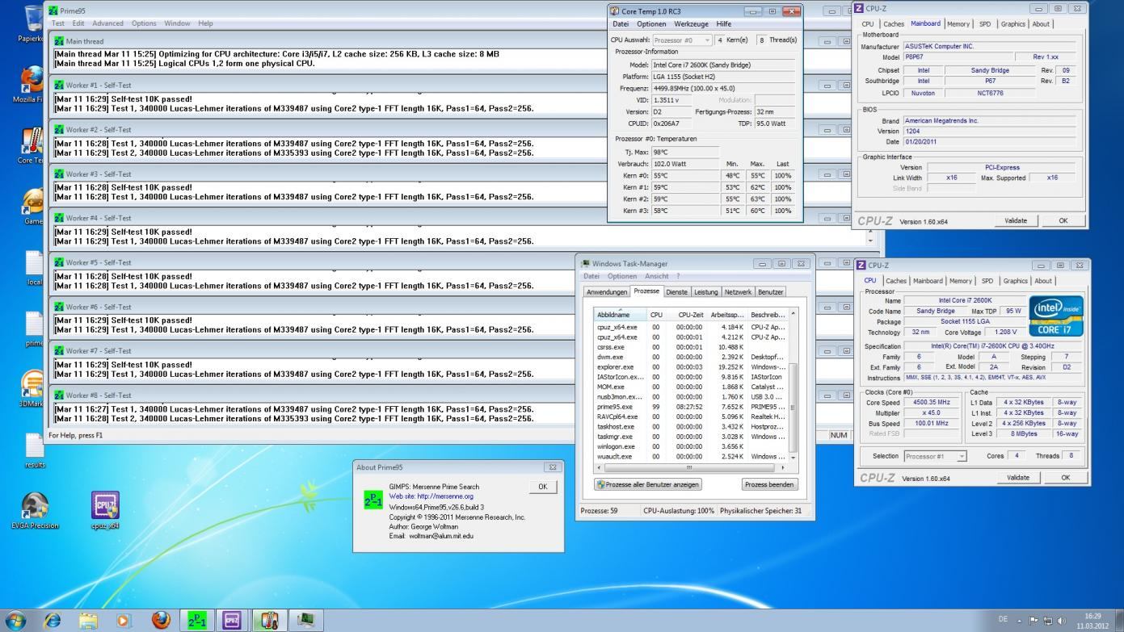Open the cpuz_x64 desktop shortcut
The width and height of the screenshot is (1124, 632).
[x=105, y=507]
